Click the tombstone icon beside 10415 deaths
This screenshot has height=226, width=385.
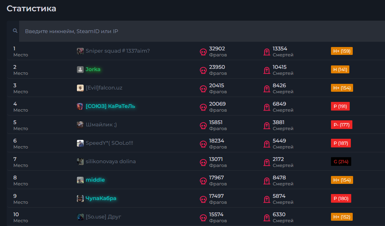pyautogui.click(x=267, y=70)
